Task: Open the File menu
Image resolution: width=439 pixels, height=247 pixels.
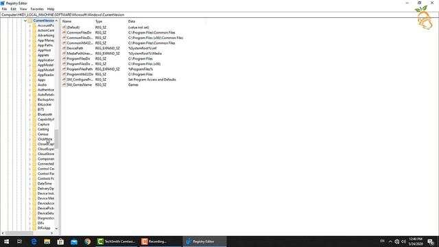Action: (x=4, y=9)
